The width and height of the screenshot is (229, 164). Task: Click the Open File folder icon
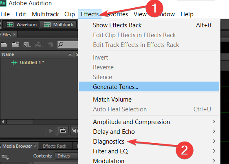(x=4, y=45)
